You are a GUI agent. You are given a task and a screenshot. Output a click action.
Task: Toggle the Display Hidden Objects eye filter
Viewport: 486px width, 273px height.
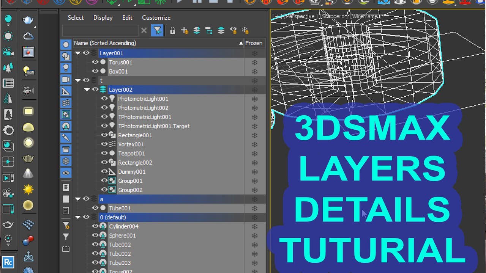(x=66, y=173)
